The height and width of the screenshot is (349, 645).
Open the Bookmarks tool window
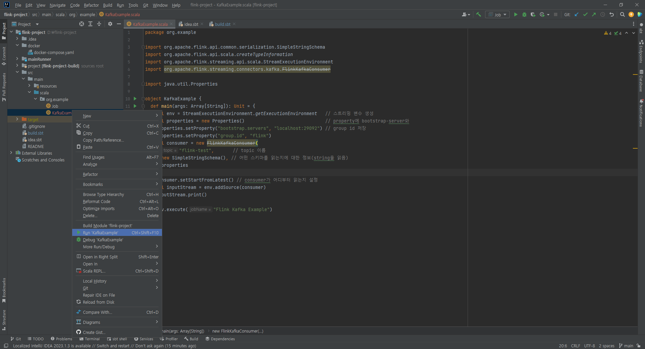4,290
